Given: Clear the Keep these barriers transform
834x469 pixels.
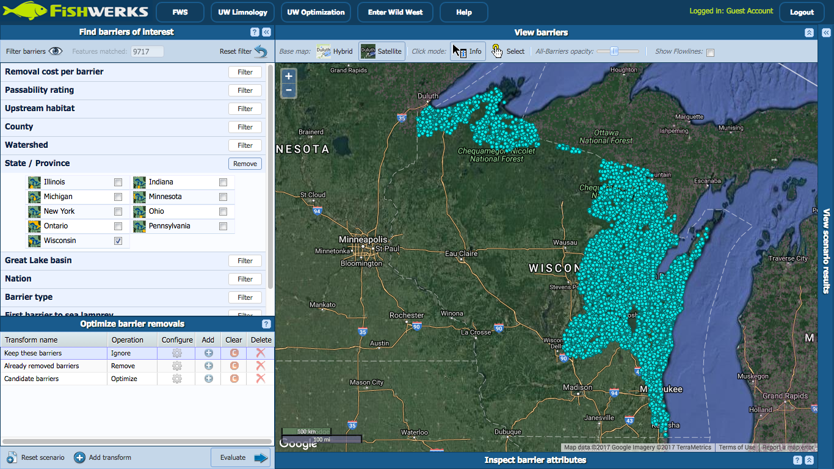Looking at the screenshot, I should [x=234, y=353].
